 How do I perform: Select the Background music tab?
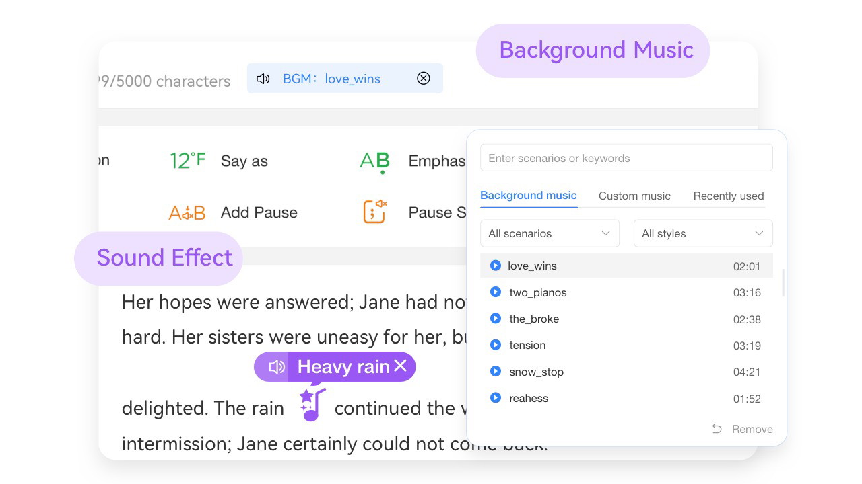click(528, 196)
